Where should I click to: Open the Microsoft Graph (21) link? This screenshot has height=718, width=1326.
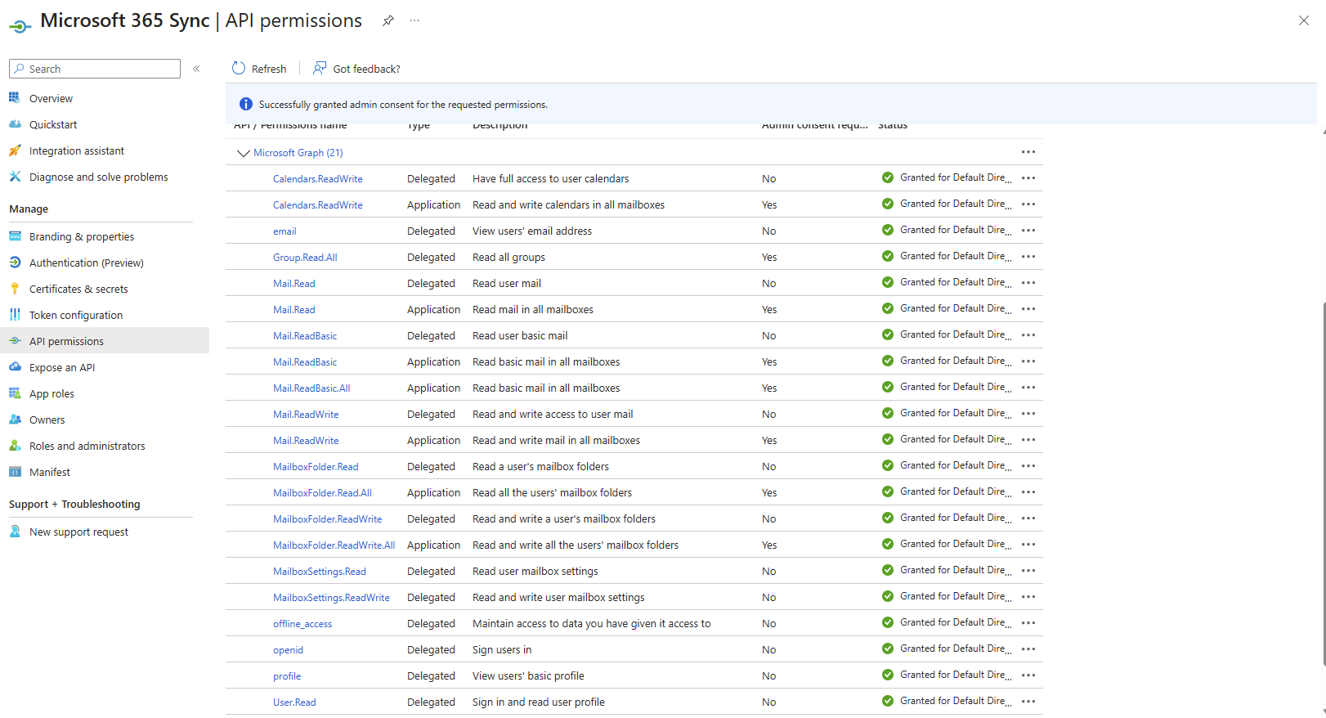298,153
